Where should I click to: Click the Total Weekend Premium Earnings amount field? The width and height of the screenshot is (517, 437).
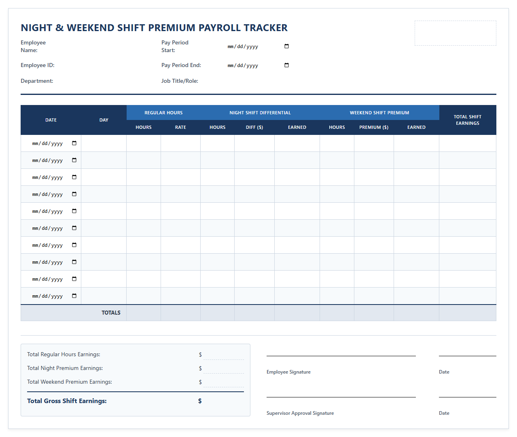coord(224,382)
